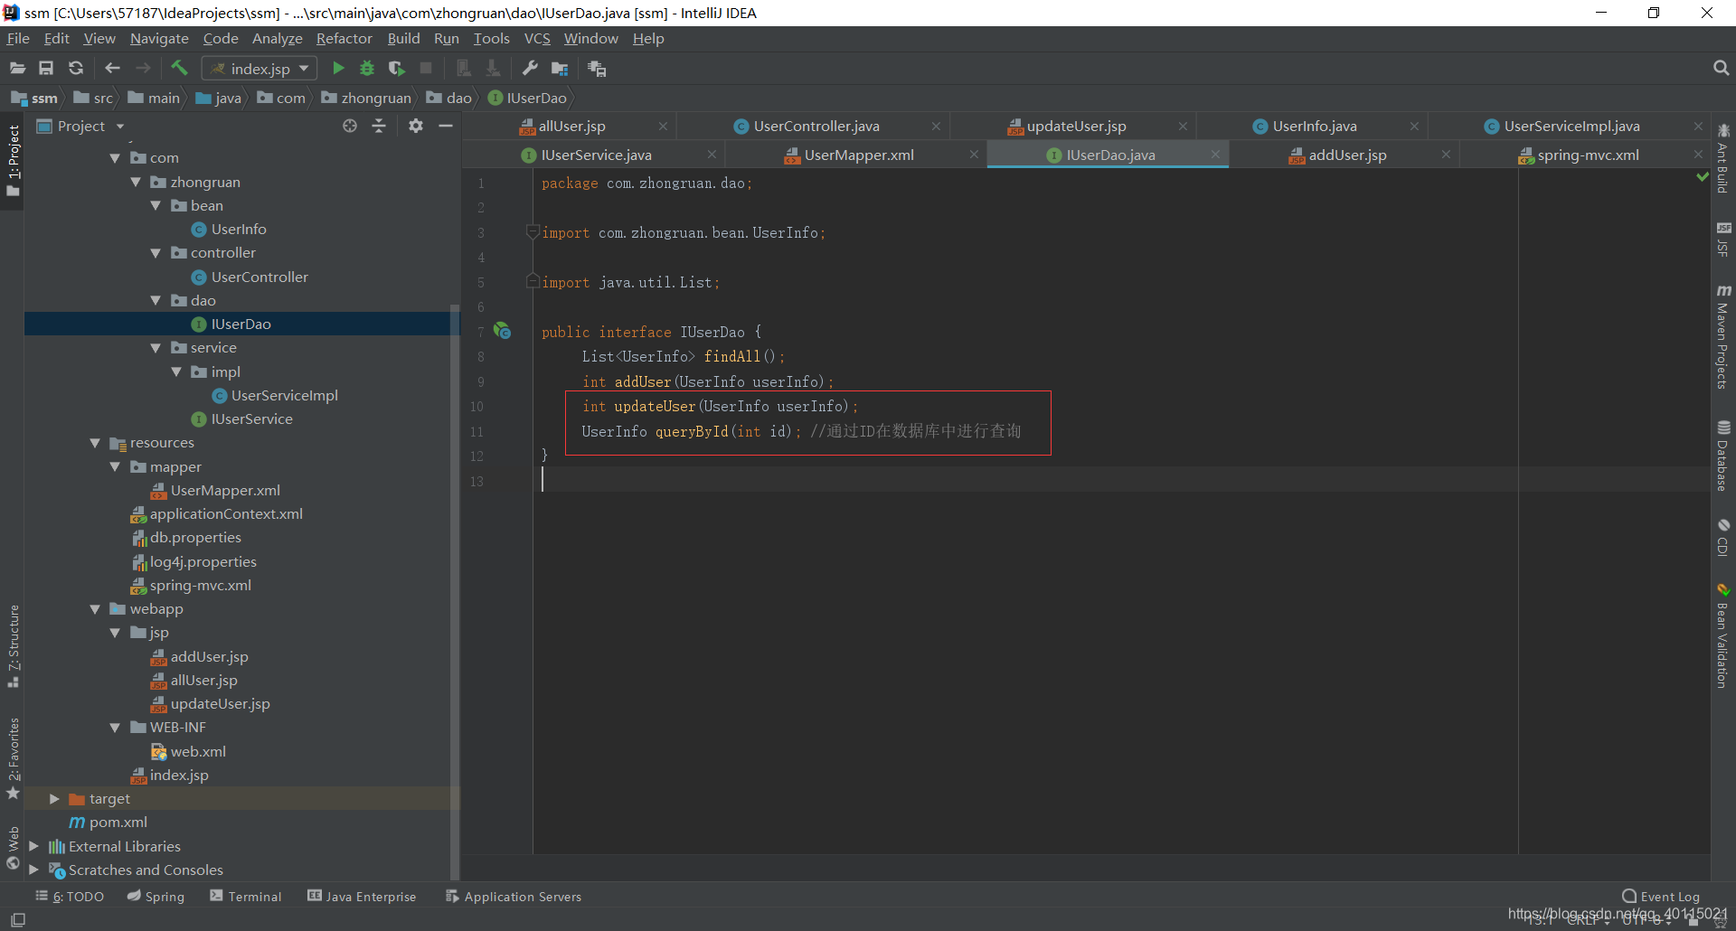The height and width of the screenshot is (931, 1736).
Task: Collapse the webapp folder node
Action: (95, 609)
